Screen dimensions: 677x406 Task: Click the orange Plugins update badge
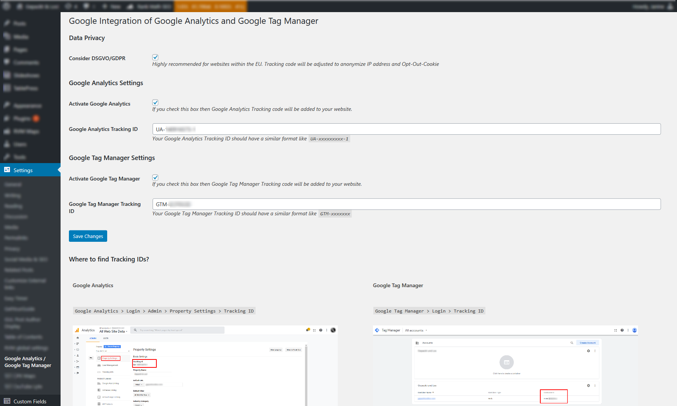(x=36, y=118)
